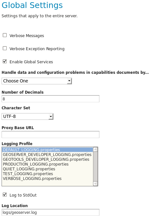Screen dimensions: 151x217
Task: Enable the Verbose Messages checkbox
Action: tap(5, 35)
